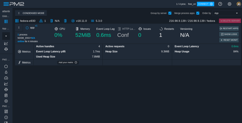This screenshot has height=123, width=242.
Task: Click the CPU chip icon
Action: tap(56, 29)
